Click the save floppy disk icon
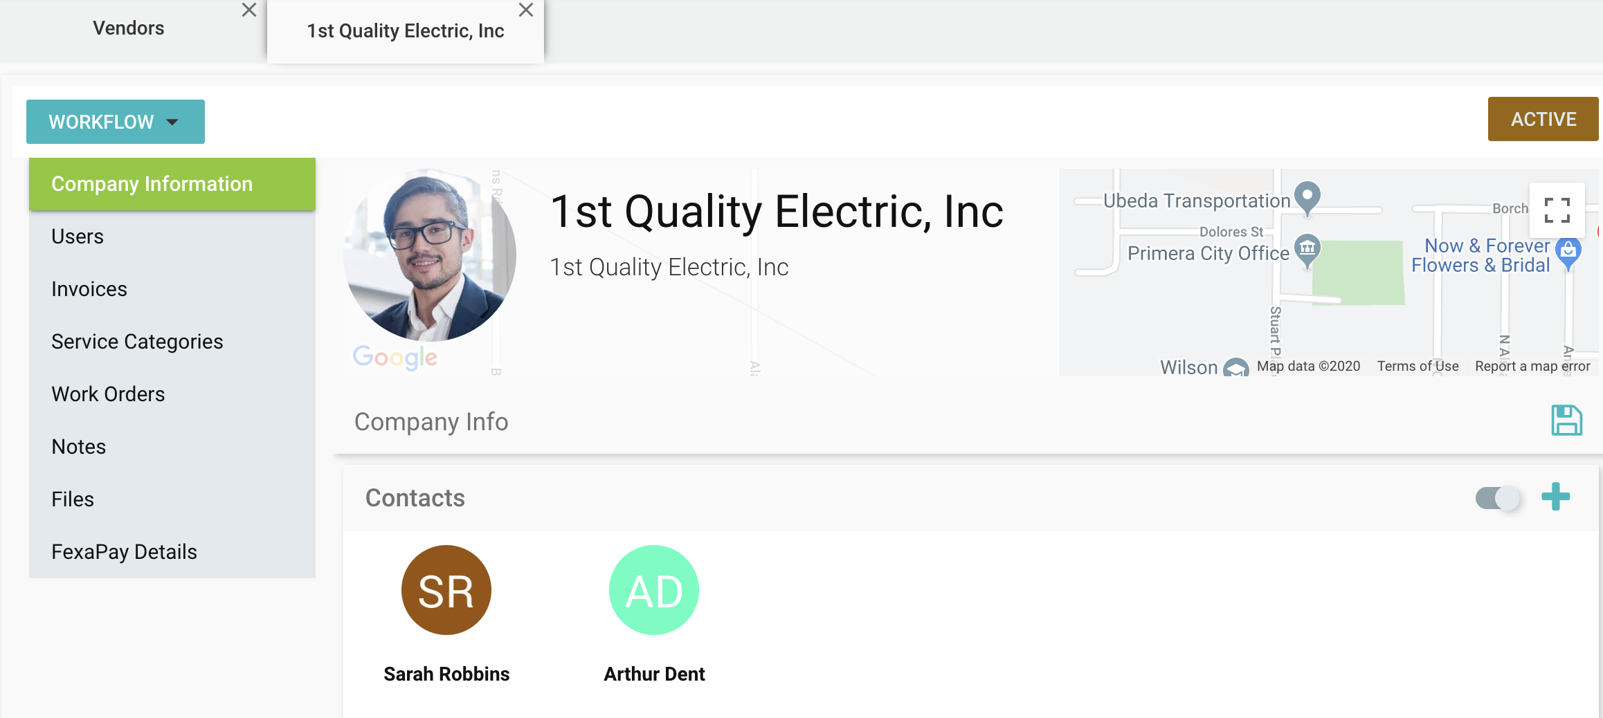 (x=1566, y=421)
